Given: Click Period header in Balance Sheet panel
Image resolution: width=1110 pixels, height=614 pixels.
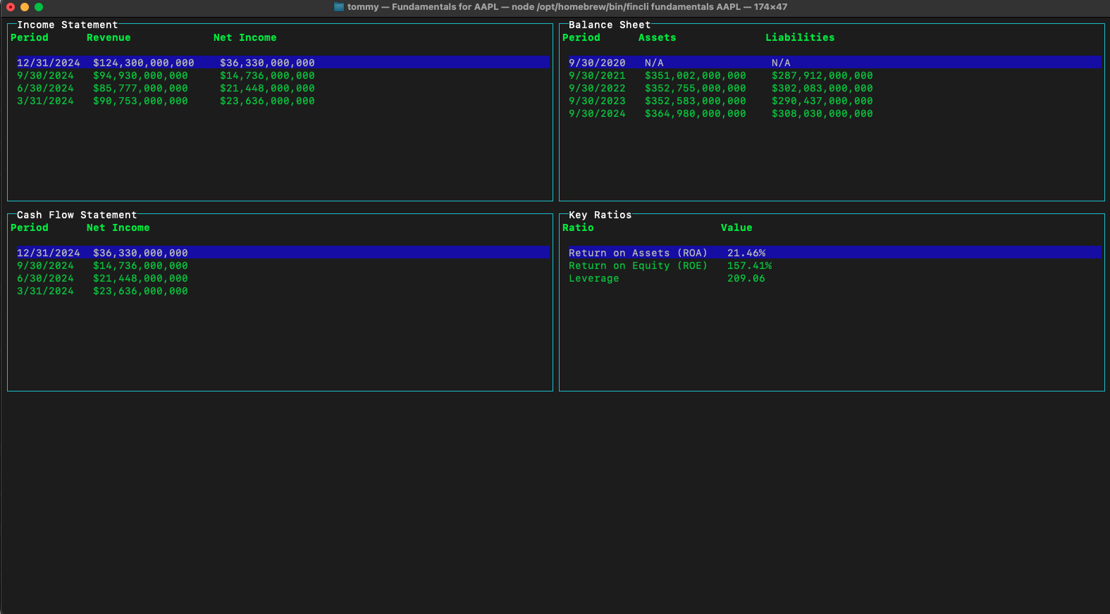Looking at the screenshot, I should [581, 37].
